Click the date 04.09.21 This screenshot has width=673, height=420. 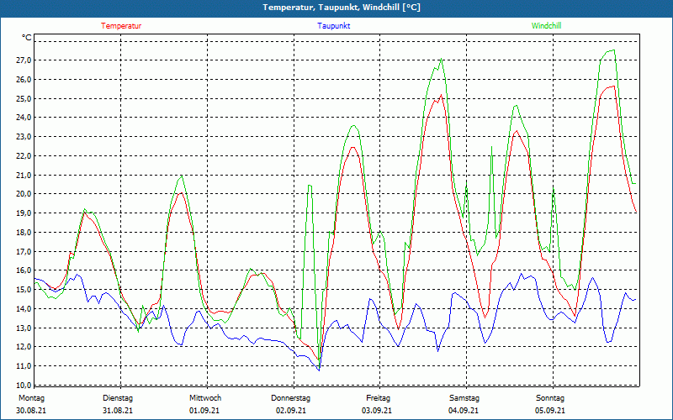464,411
